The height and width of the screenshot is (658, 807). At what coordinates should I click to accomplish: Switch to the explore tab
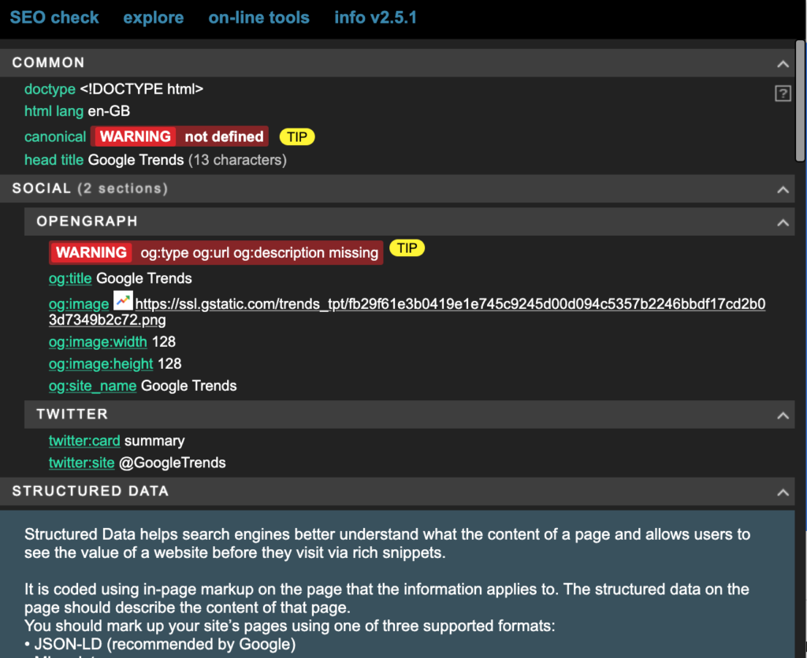click(154, 17)
